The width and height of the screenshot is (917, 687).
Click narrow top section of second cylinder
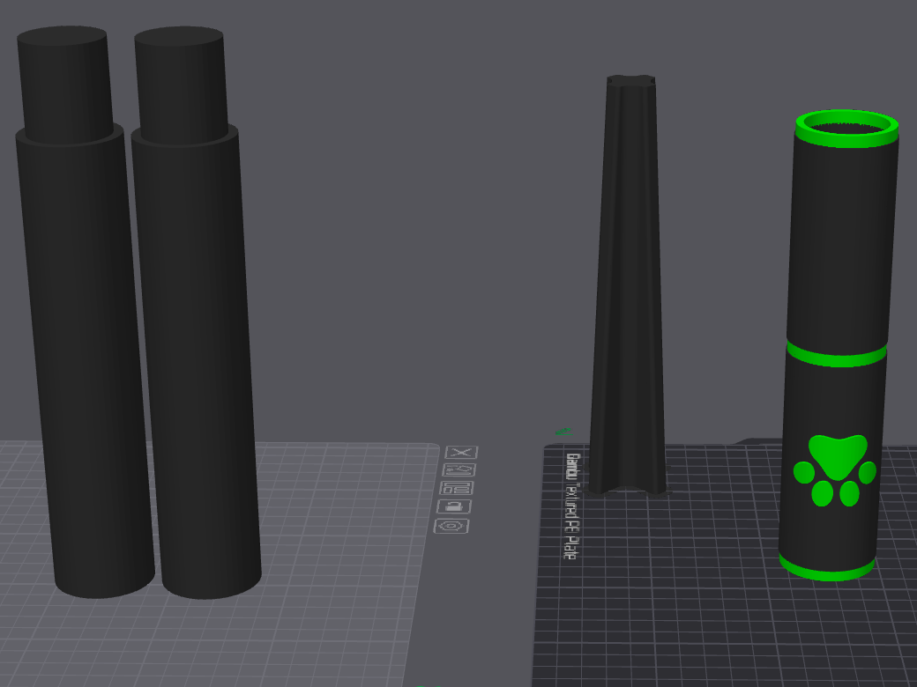click(181, 83)
